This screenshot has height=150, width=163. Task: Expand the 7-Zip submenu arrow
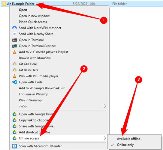click(x=105, y=106)
